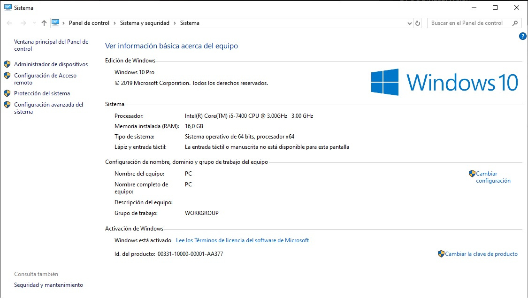The height and width of the screenshot is (300, 528).
Task: Expand chevron after Sistema y seguridad
Action: coord(175,23)
